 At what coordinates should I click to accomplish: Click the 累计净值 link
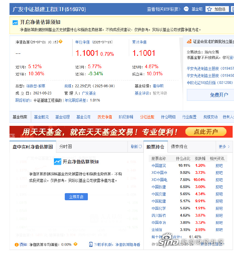pyautogui.click(x=139, y=42)
